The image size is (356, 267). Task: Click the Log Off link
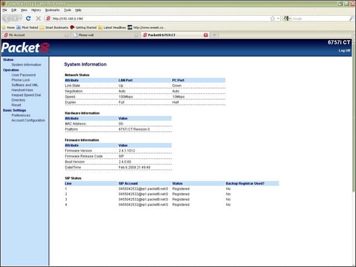(x=344, y=51)
